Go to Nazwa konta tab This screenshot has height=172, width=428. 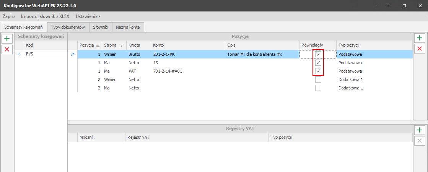click(128, 27)
